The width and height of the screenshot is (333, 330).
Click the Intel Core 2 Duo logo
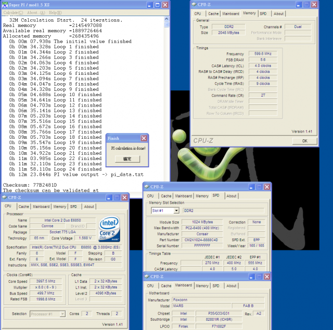point(109,229)
